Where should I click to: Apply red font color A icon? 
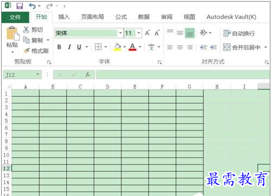pyautogui.click(x=132, y=47)
